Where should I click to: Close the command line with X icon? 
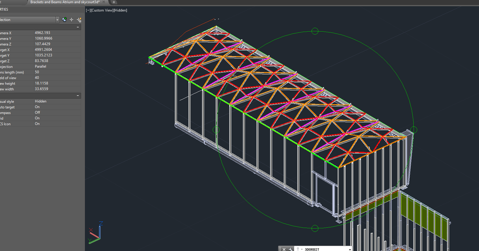pyautogui.click(x=284, y=249)
